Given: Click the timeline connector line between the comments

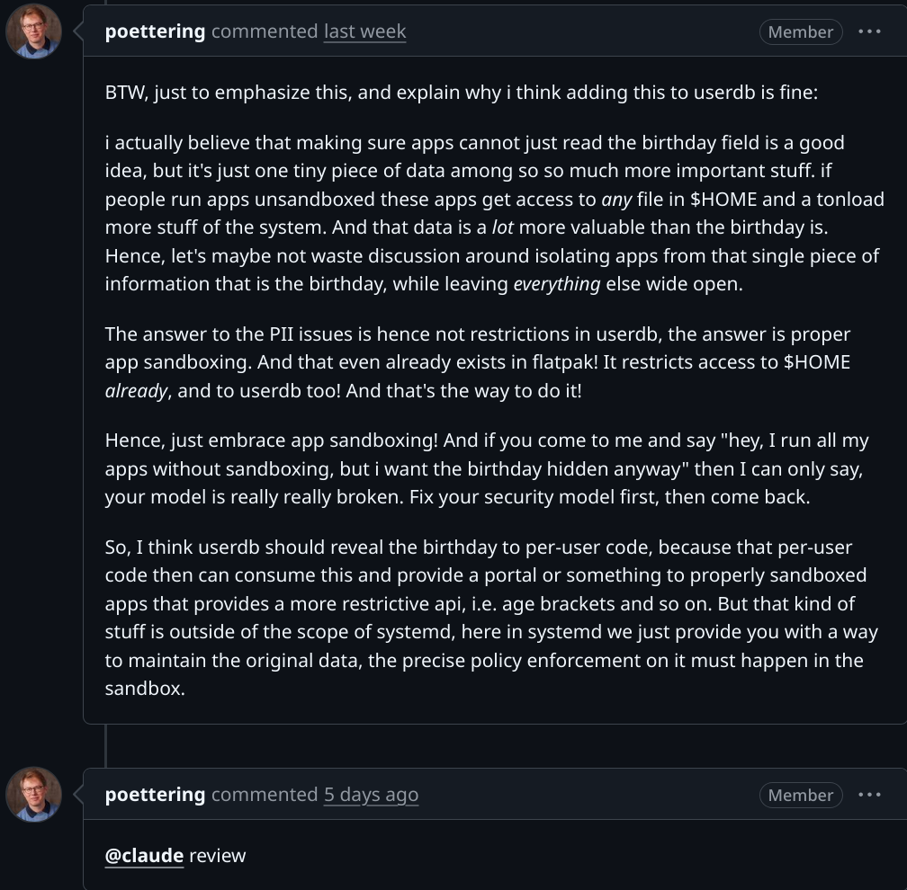Looking at the screenshot, I should click(x=105, y=745).
